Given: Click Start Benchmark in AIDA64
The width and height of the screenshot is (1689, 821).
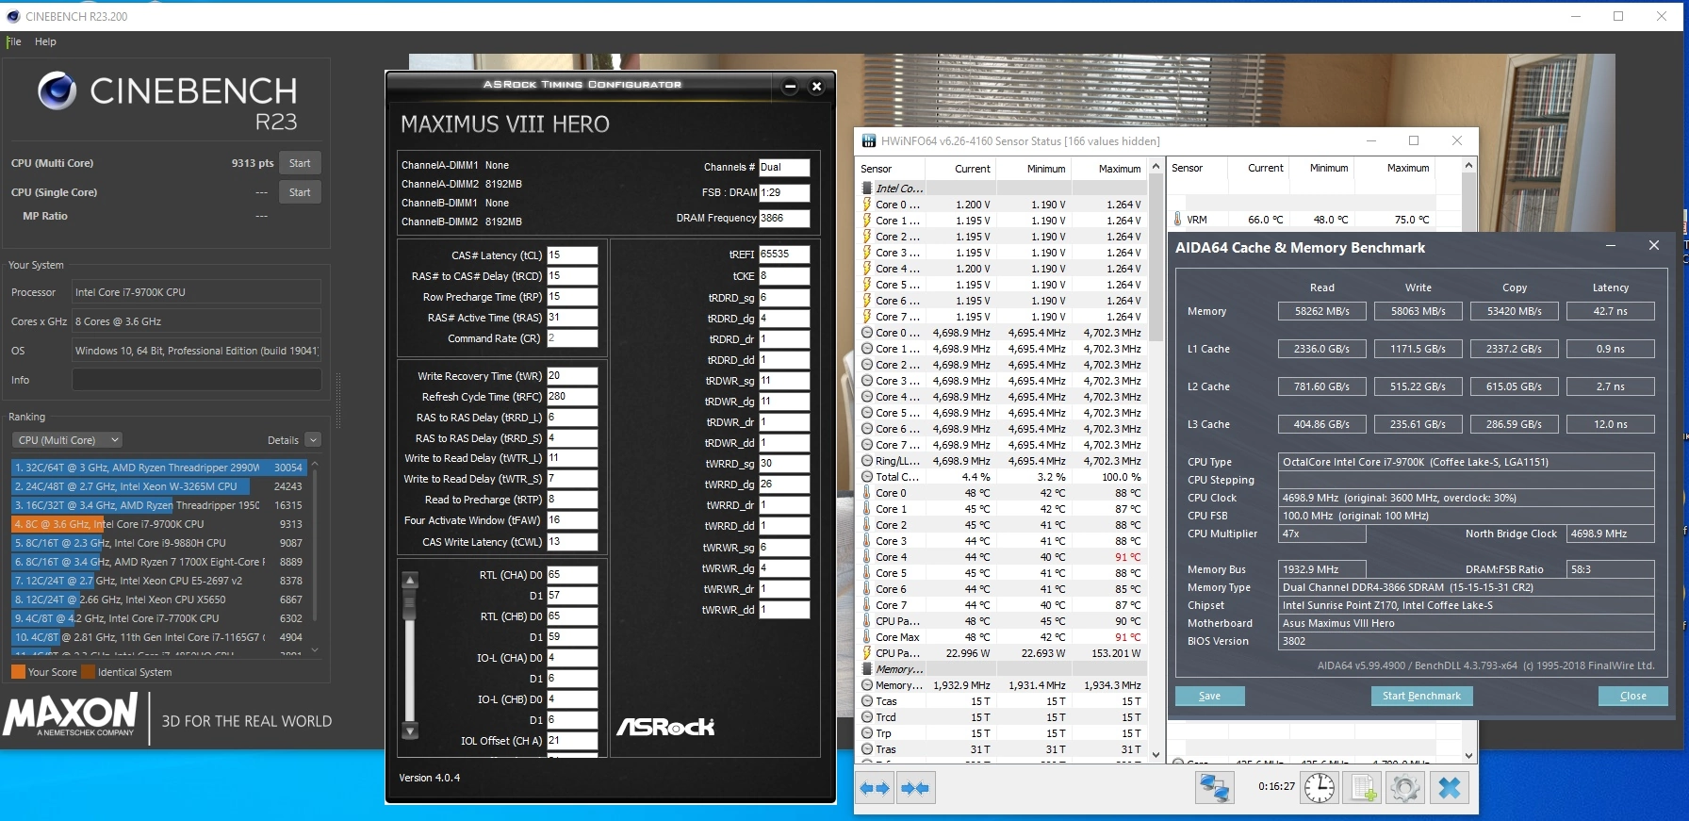Looking at the screenshot, I should pos(1421,696).
